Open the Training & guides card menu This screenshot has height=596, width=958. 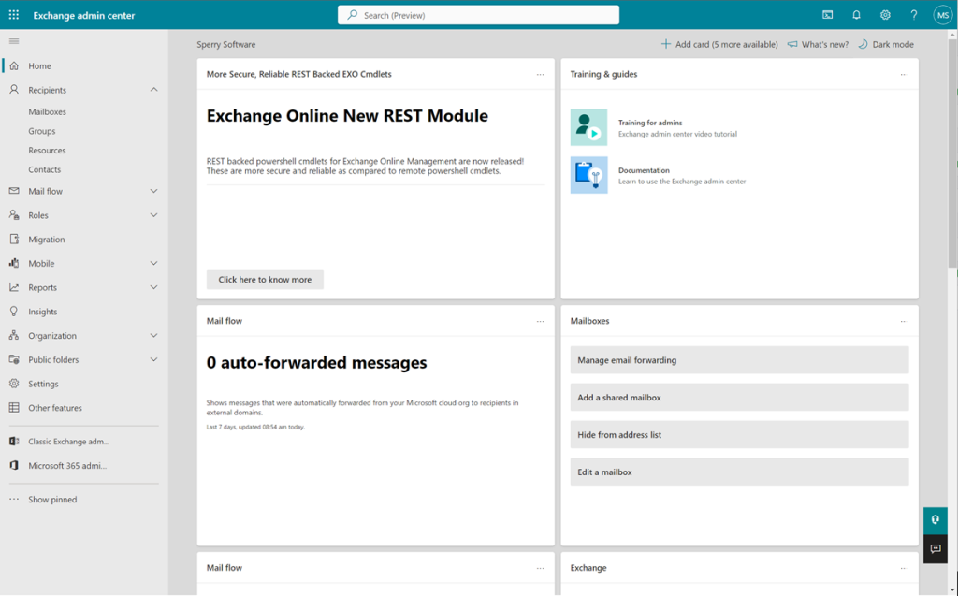tap(904, 74)
